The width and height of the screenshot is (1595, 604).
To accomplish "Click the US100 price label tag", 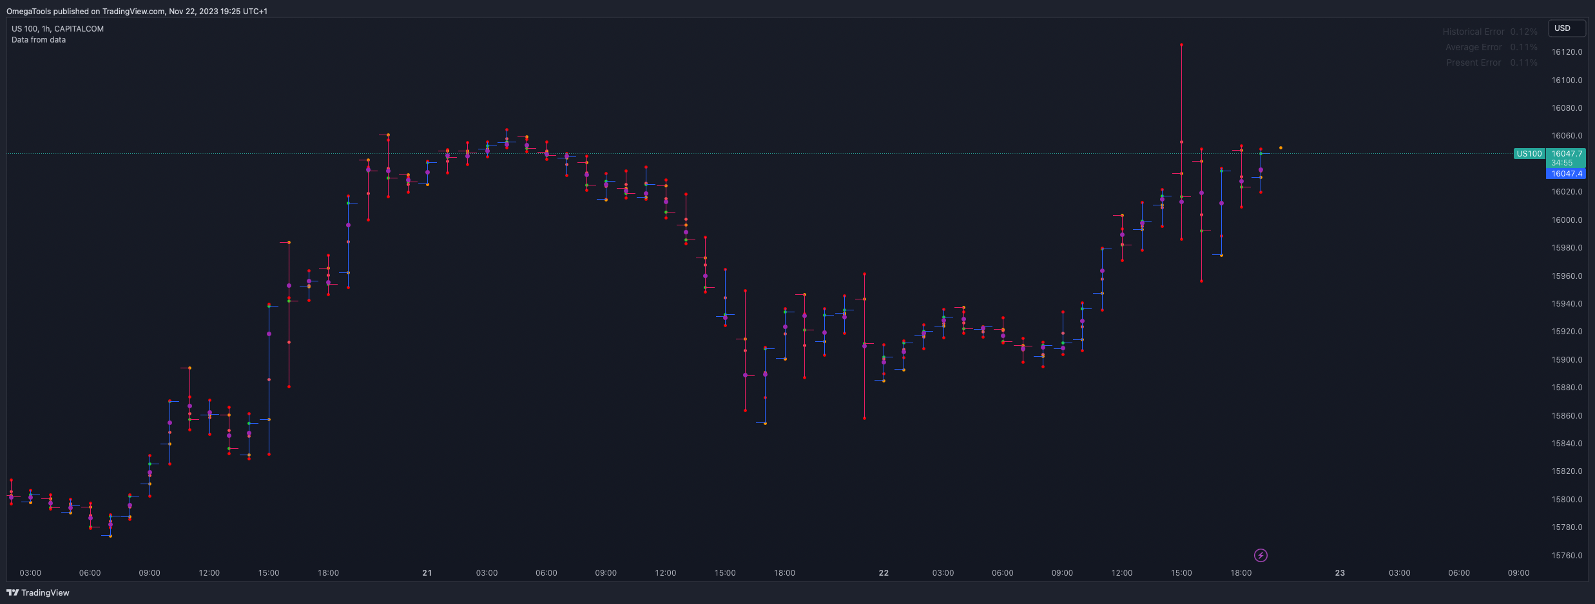I will [x=1529, y=154].
